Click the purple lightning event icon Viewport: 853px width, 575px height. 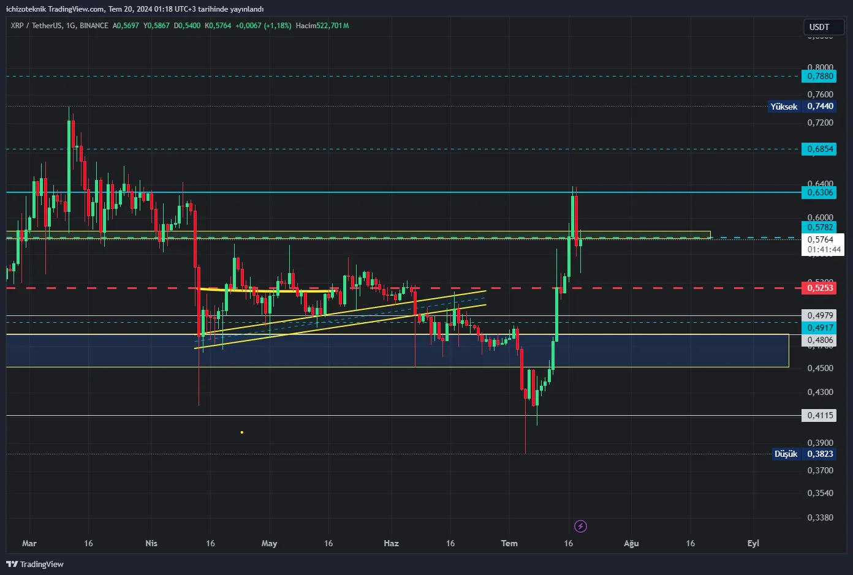(580, 526)
